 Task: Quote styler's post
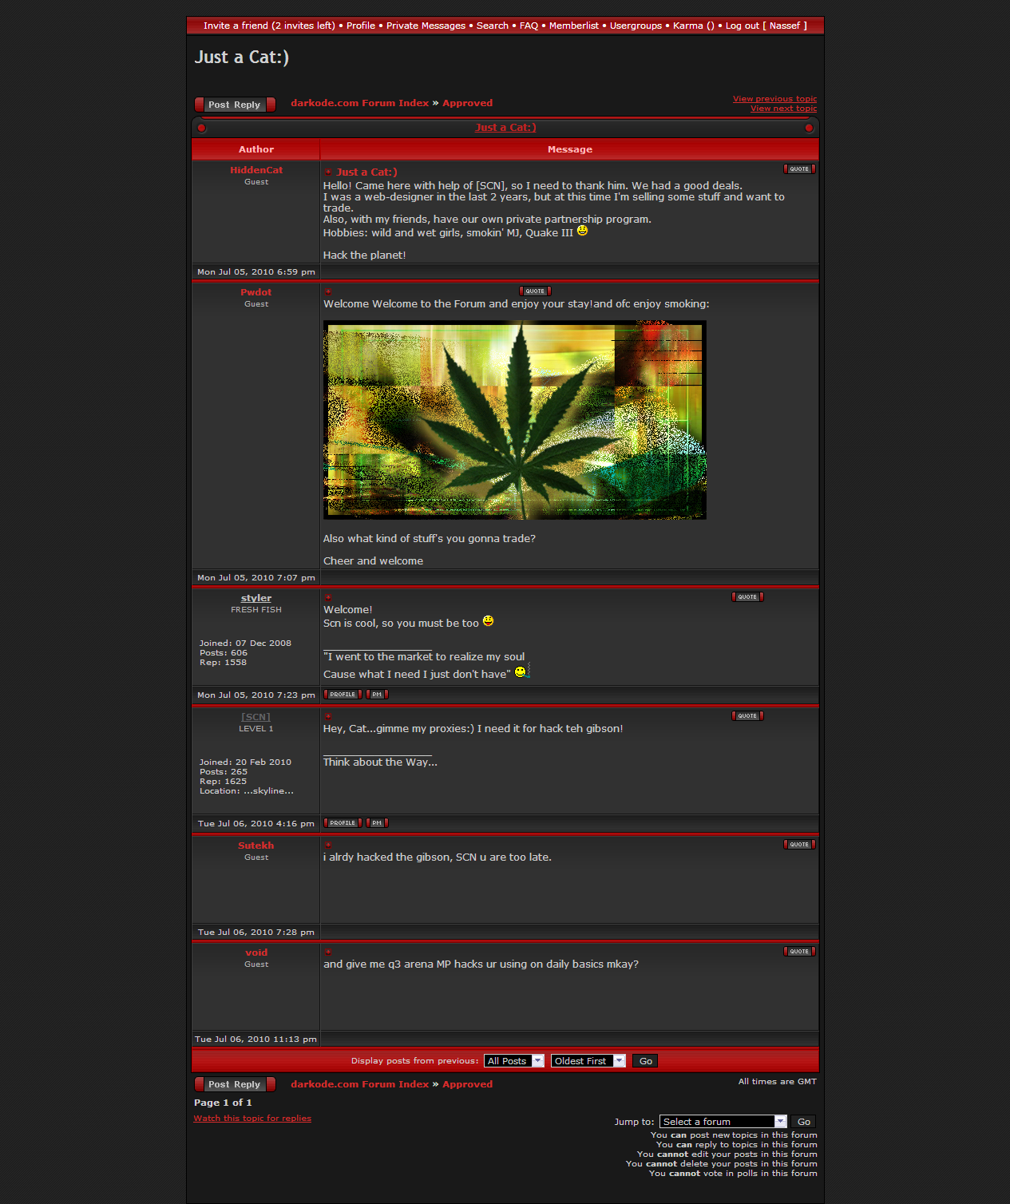747,597
